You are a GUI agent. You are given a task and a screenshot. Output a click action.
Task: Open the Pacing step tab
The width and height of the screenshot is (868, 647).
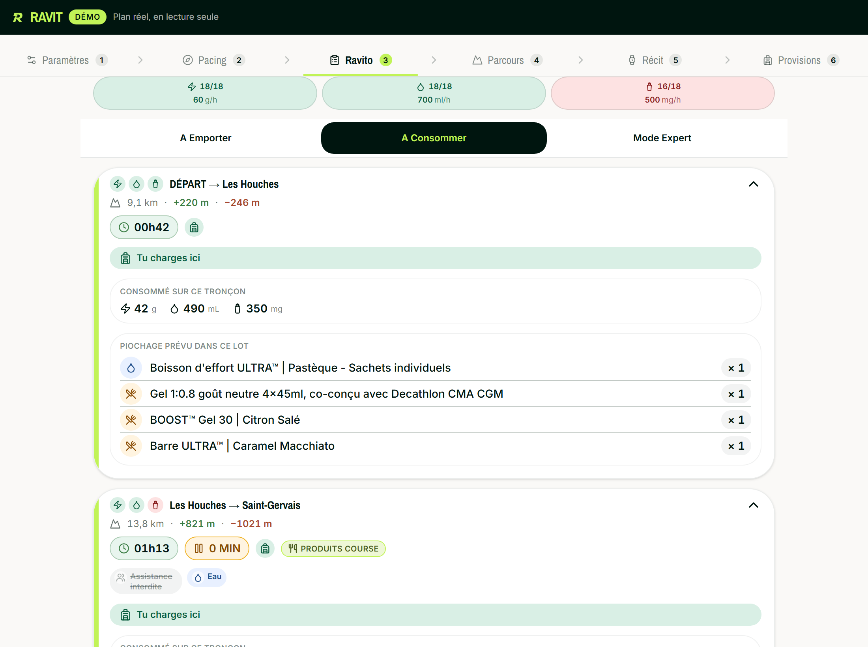[214, 60]
